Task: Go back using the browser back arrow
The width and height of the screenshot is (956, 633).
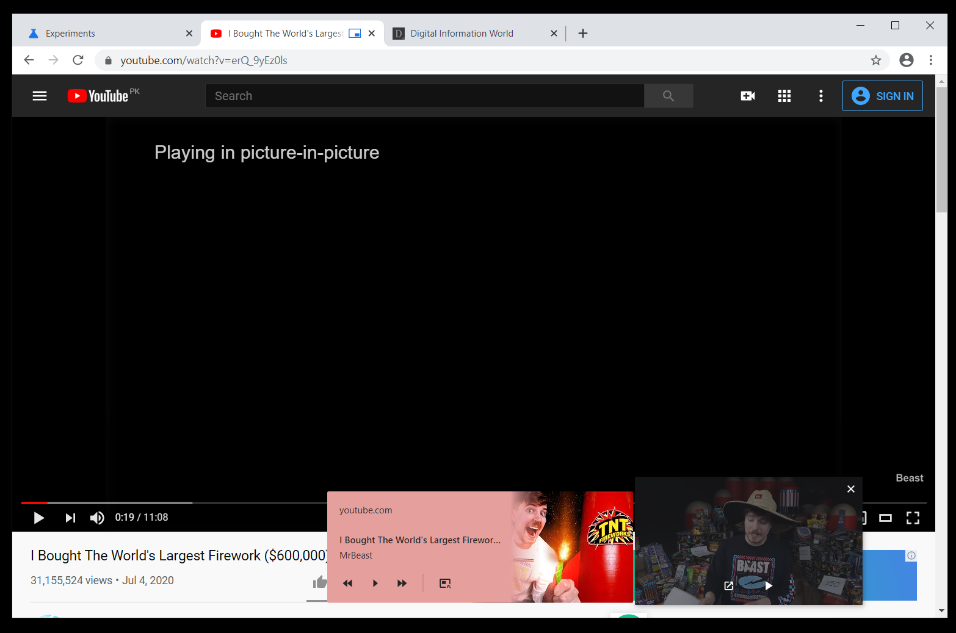Action: pyautogui.click(x=29, y=60)
